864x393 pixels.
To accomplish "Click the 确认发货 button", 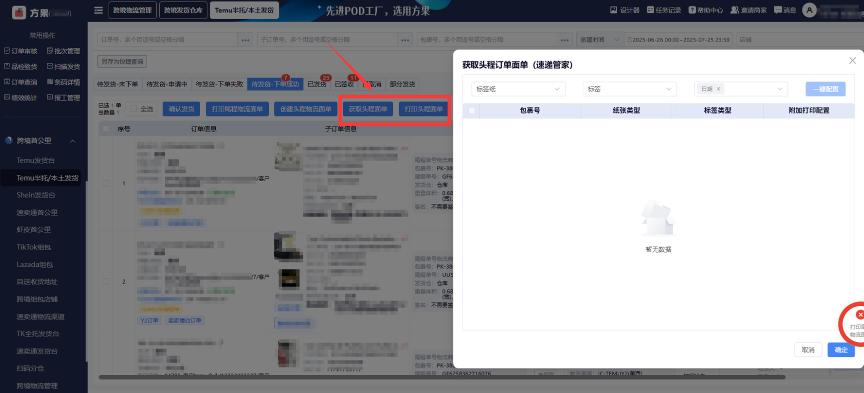I will point(181,109).
